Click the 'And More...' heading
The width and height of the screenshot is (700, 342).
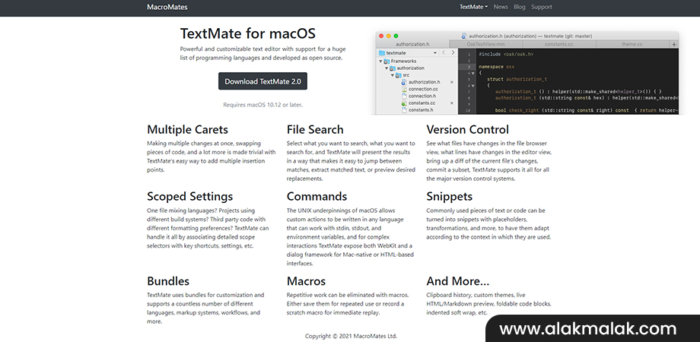(457, 281)
